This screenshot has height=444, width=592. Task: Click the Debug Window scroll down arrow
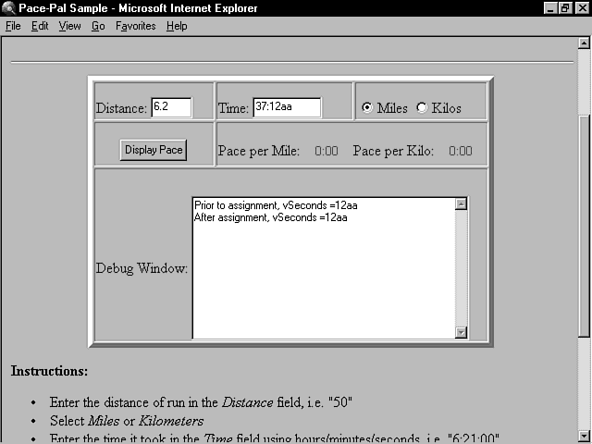(461, 332)
